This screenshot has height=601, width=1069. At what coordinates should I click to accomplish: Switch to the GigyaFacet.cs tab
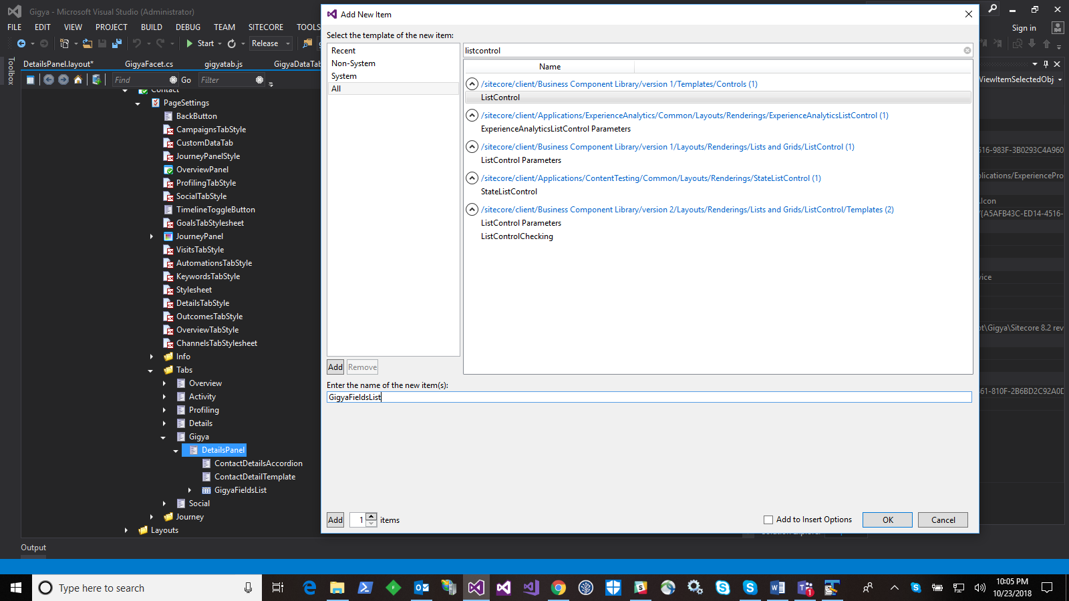point(149,64)
